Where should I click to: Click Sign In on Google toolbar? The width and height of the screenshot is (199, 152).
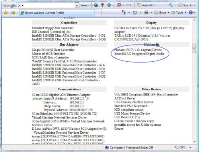click(185, 5)
